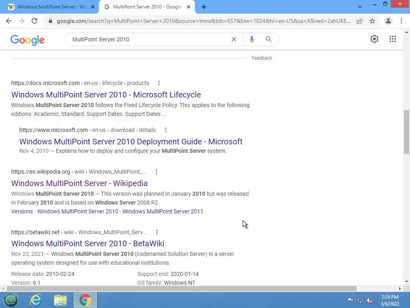410x308 pixels.
Task: Open Windows MultiPoint Server 2010 Microsoft Lifecycle result
Action: (106, 95)
